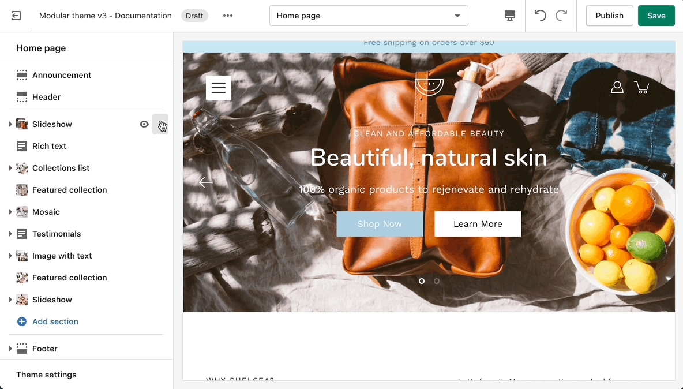Click the desktop preview monitor icon
Screen dimensions: 683x389
coord(509,16)
